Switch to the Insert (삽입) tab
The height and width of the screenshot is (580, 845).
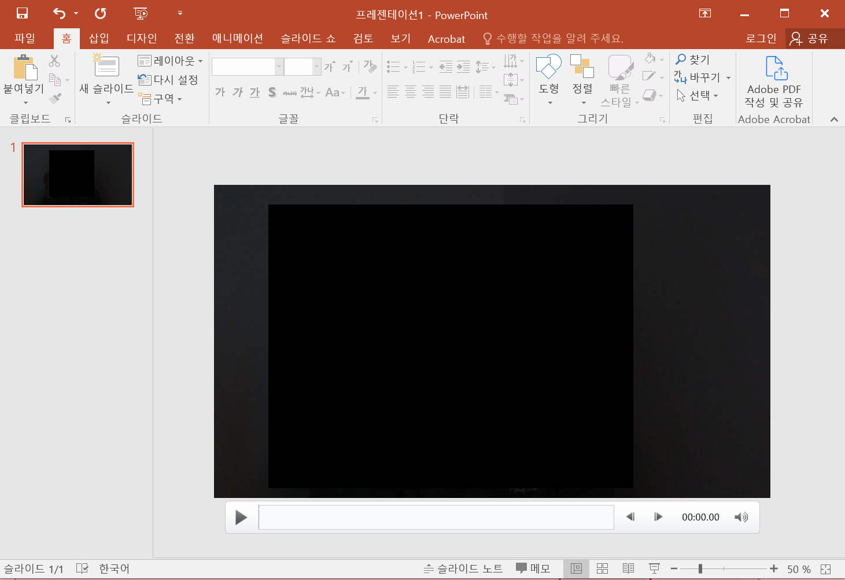(99, 39)
